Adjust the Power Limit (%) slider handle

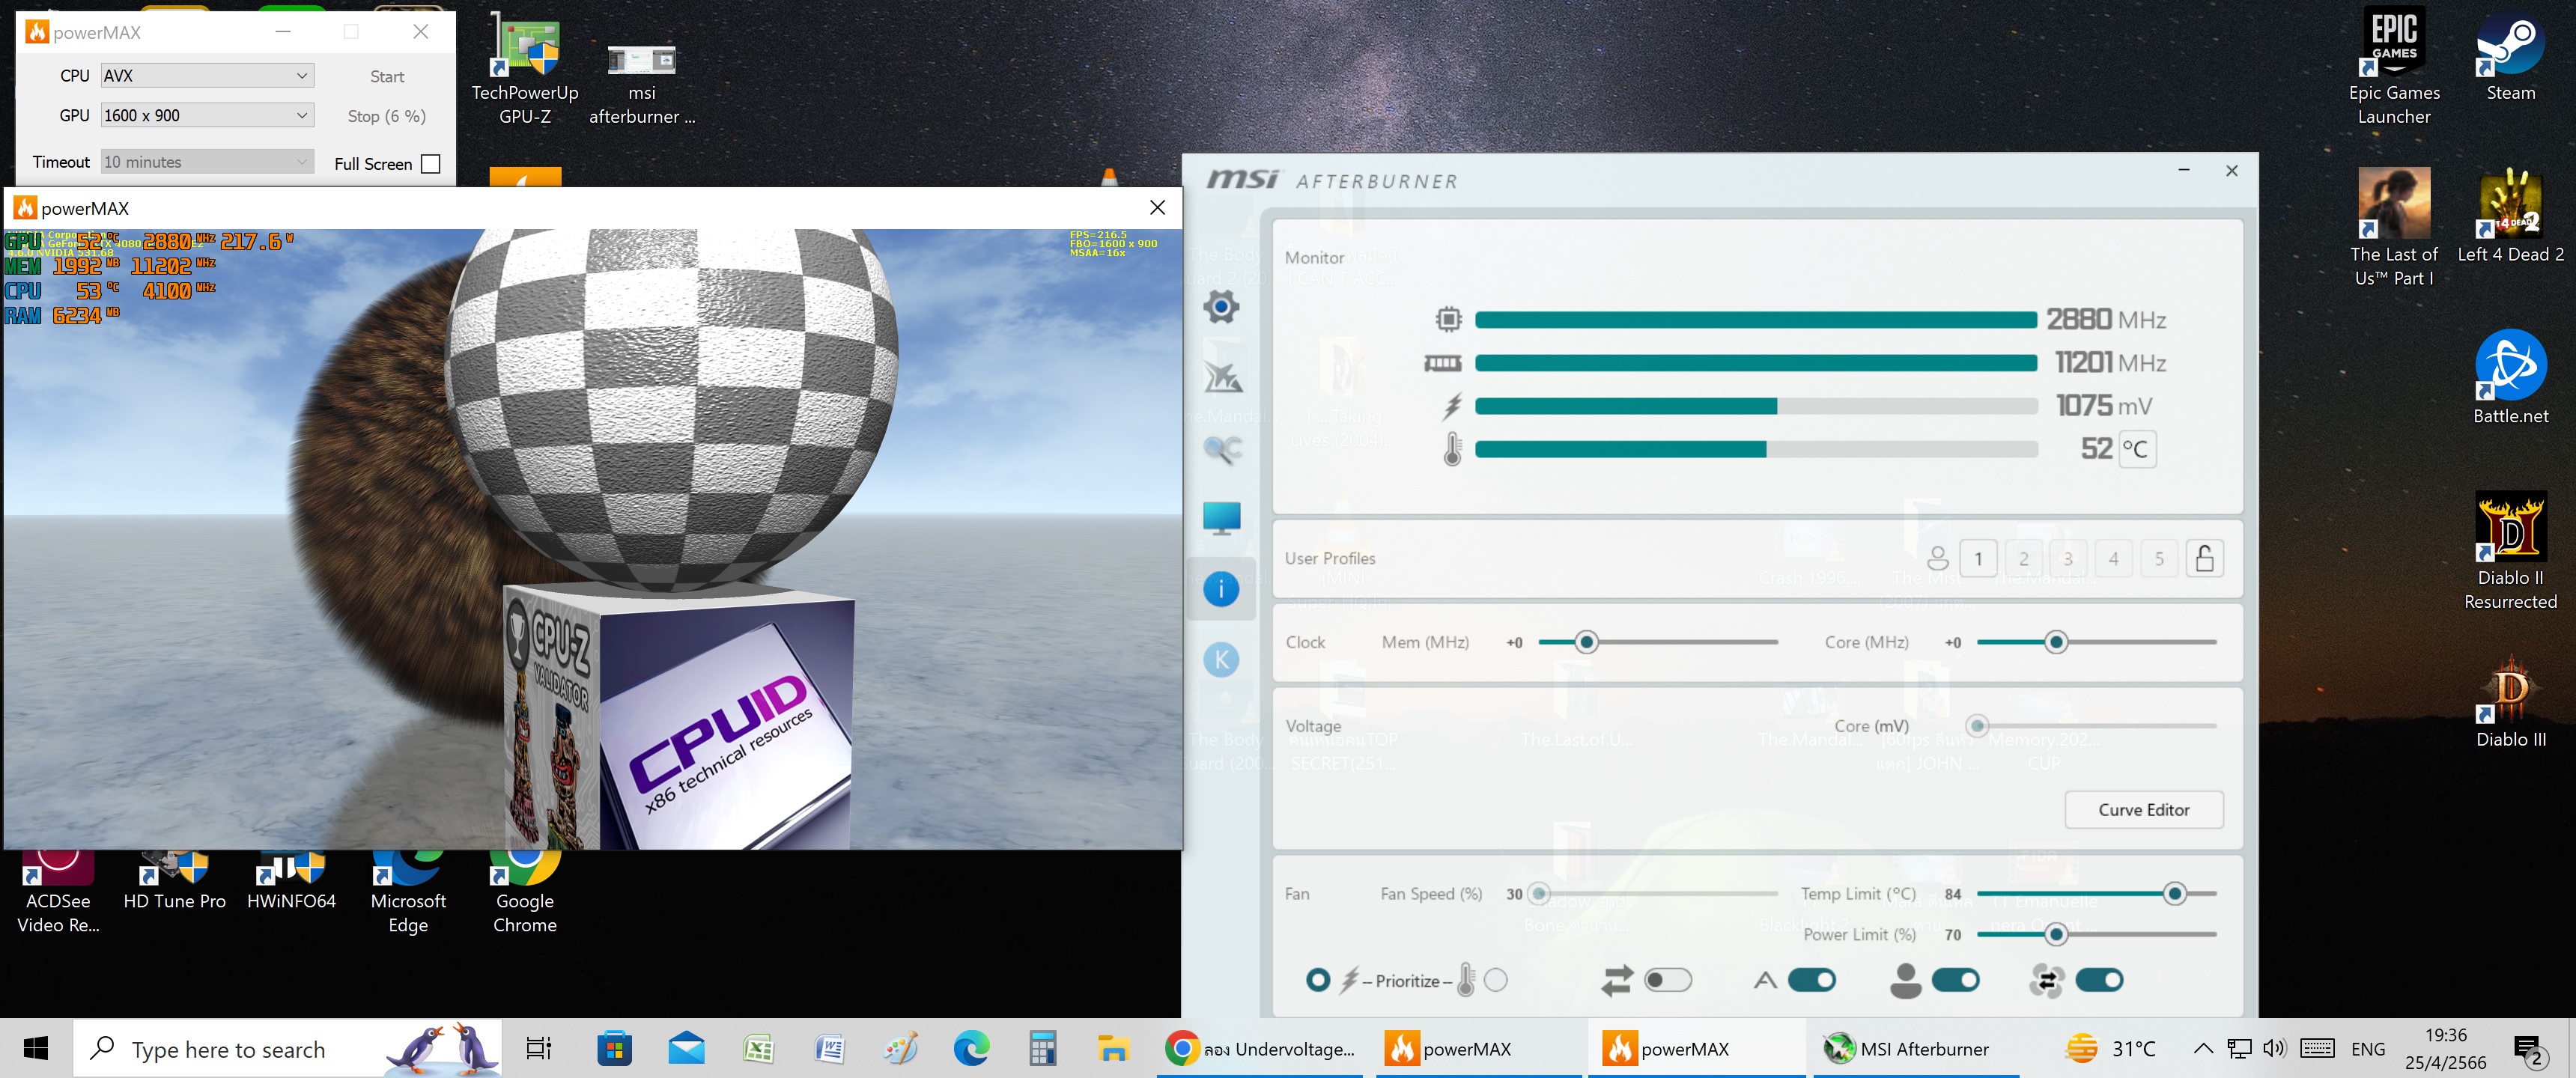click(x=2055, y=934)
